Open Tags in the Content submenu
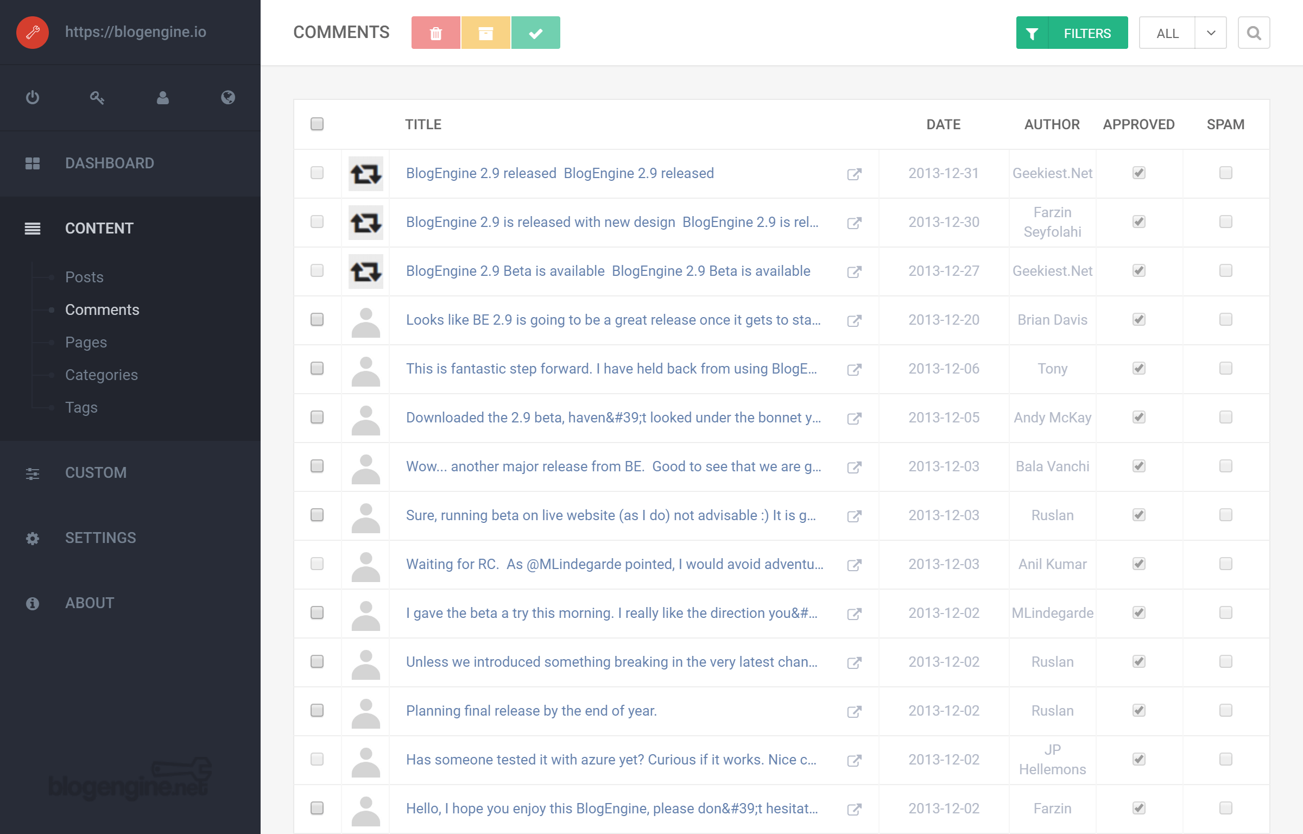The image size is (1303, 834). pos(81,407)
